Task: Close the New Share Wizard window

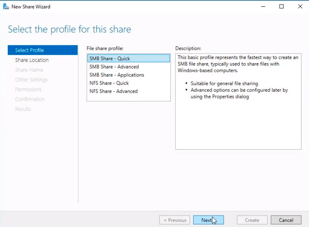Action: click(x=300, y=6)
